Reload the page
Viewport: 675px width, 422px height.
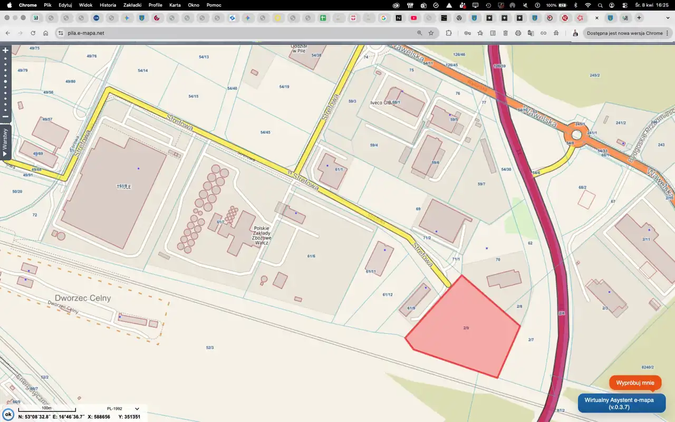pos(33,33)
